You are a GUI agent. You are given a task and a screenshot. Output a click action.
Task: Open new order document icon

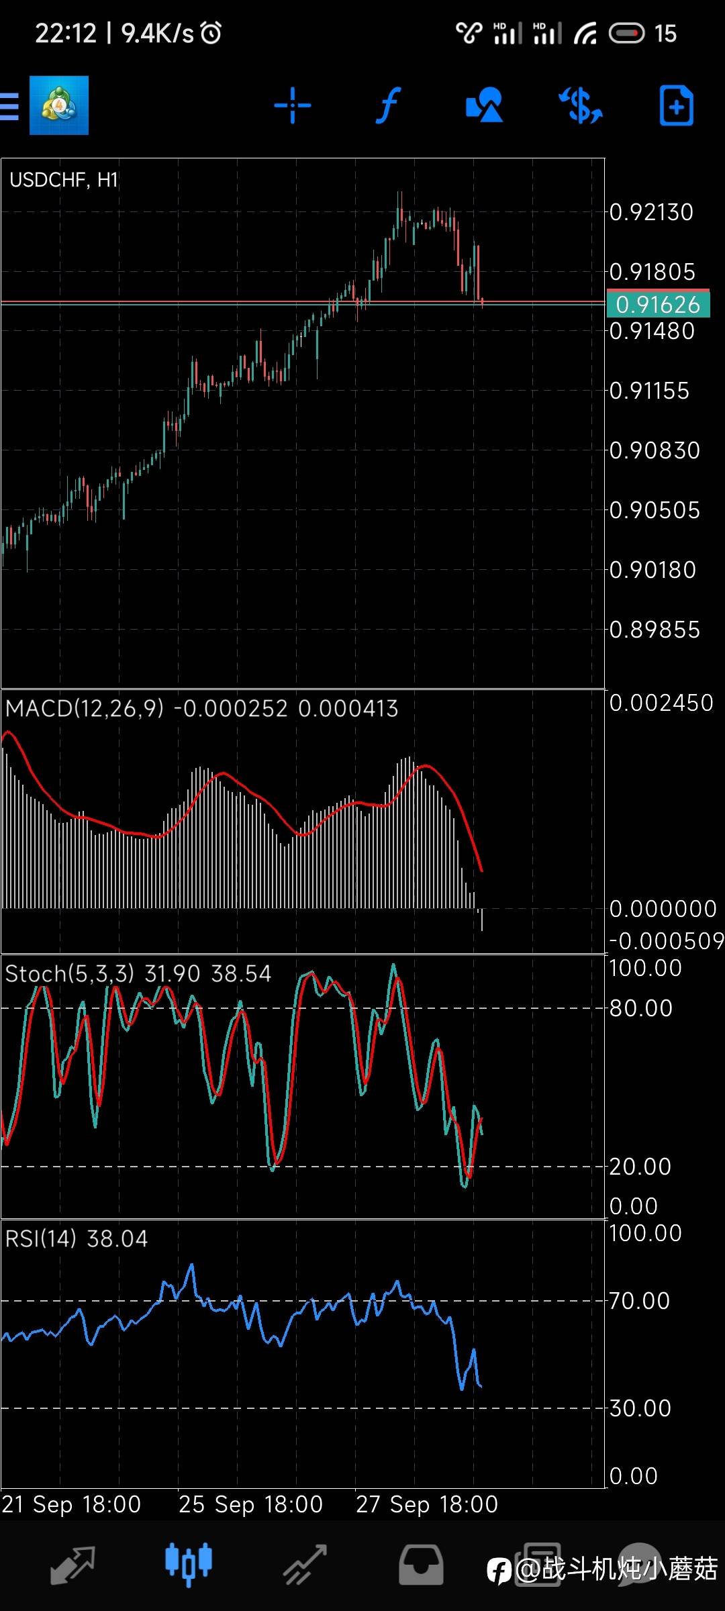coord(676,105)
